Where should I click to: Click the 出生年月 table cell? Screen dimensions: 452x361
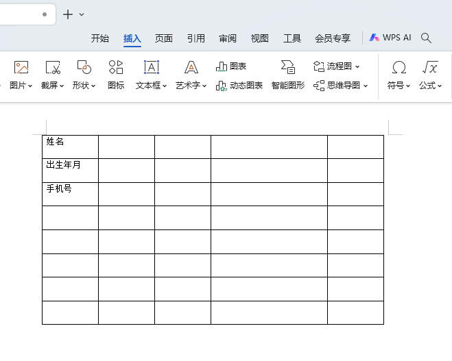(x=71, y=171)
